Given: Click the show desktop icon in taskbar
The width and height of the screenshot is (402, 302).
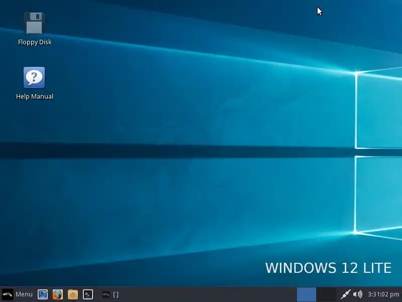Looking at the screenshot, I should coord(43,294).
